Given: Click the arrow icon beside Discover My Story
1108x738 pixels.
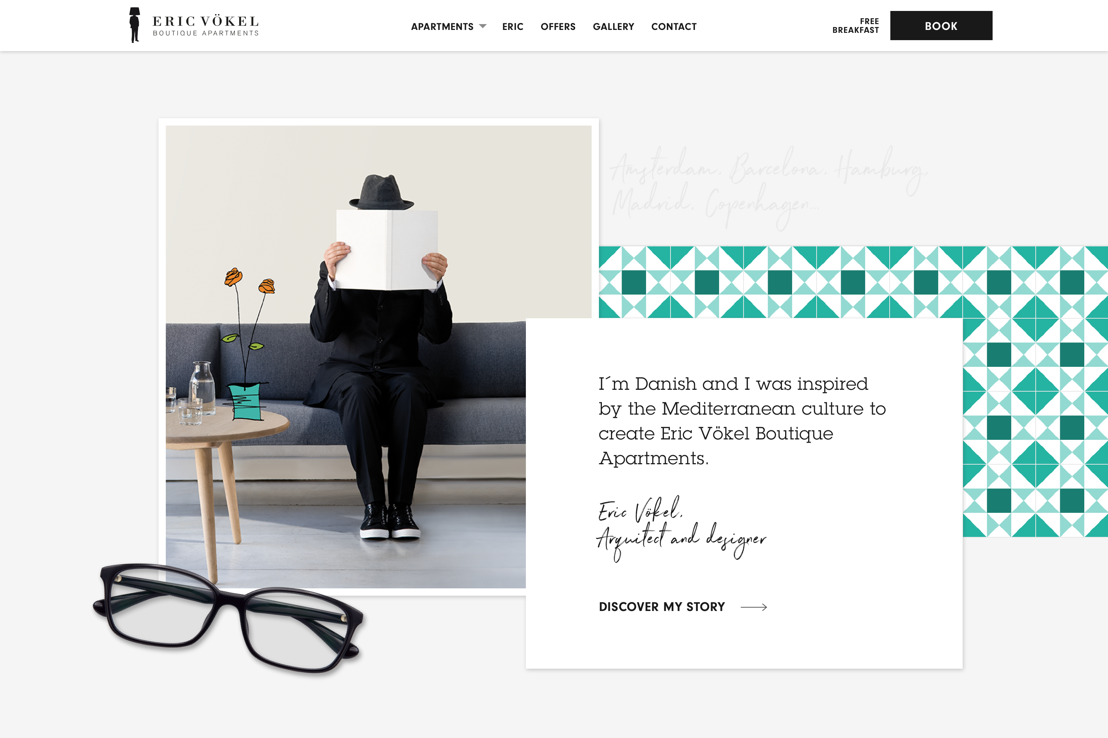Looking at the screenshot, I should [x=753, y=607].
